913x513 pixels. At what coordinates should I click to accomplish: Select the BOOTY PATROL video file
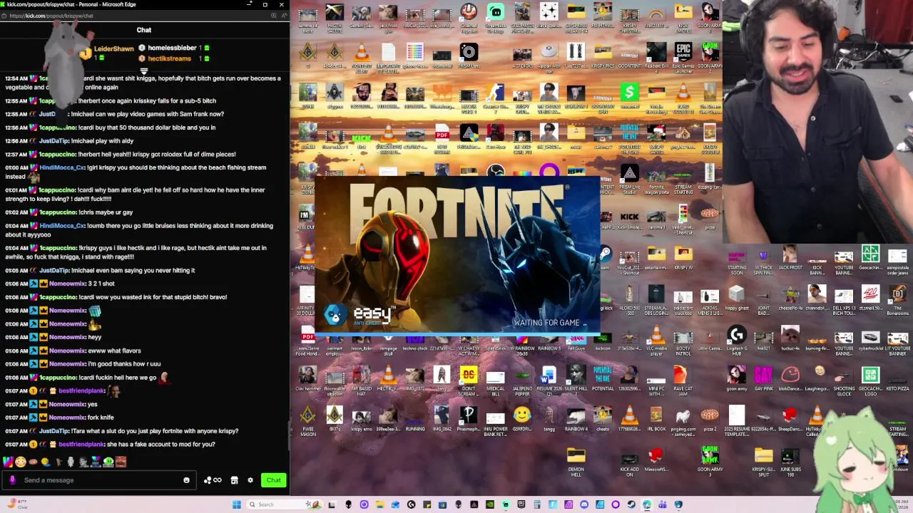(683, 341)
